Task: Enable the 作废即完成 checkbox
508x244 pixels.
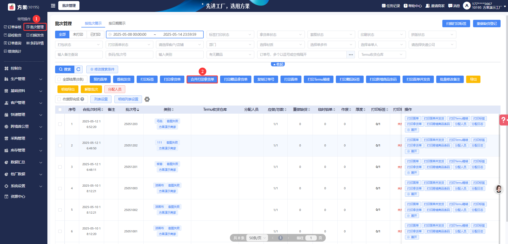Action: [59, 99]
